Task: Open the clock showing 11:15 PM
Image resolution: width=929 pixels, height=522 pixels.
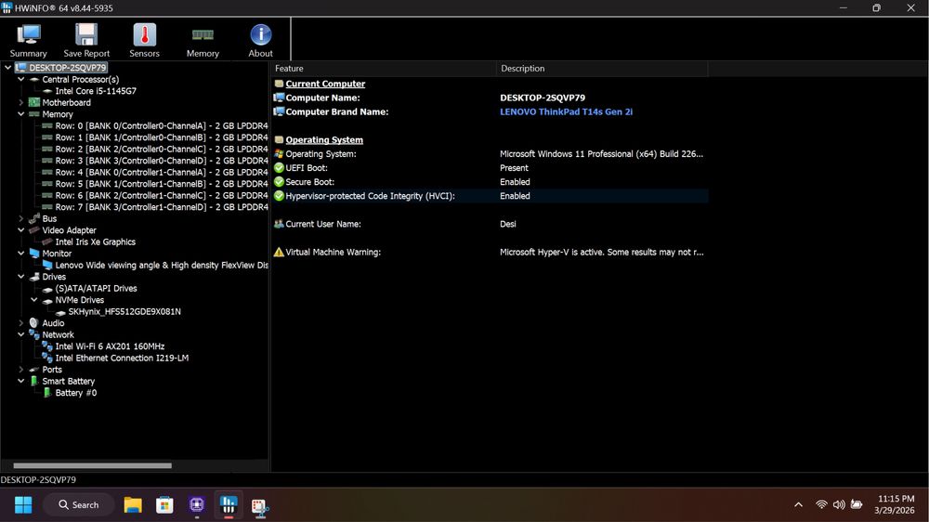Action: 896,505
